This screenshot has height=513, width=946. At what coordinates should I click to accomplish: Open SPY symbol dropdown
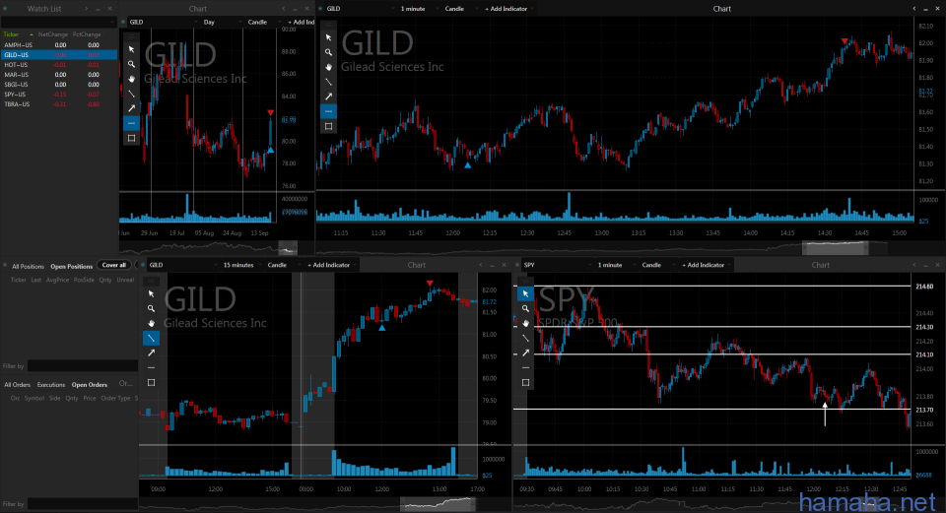coord(555,265)
